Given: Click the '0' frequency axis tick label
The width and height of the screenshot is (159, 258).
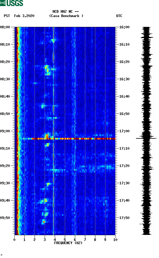Looking at the screenshot, I should point(14,240).
